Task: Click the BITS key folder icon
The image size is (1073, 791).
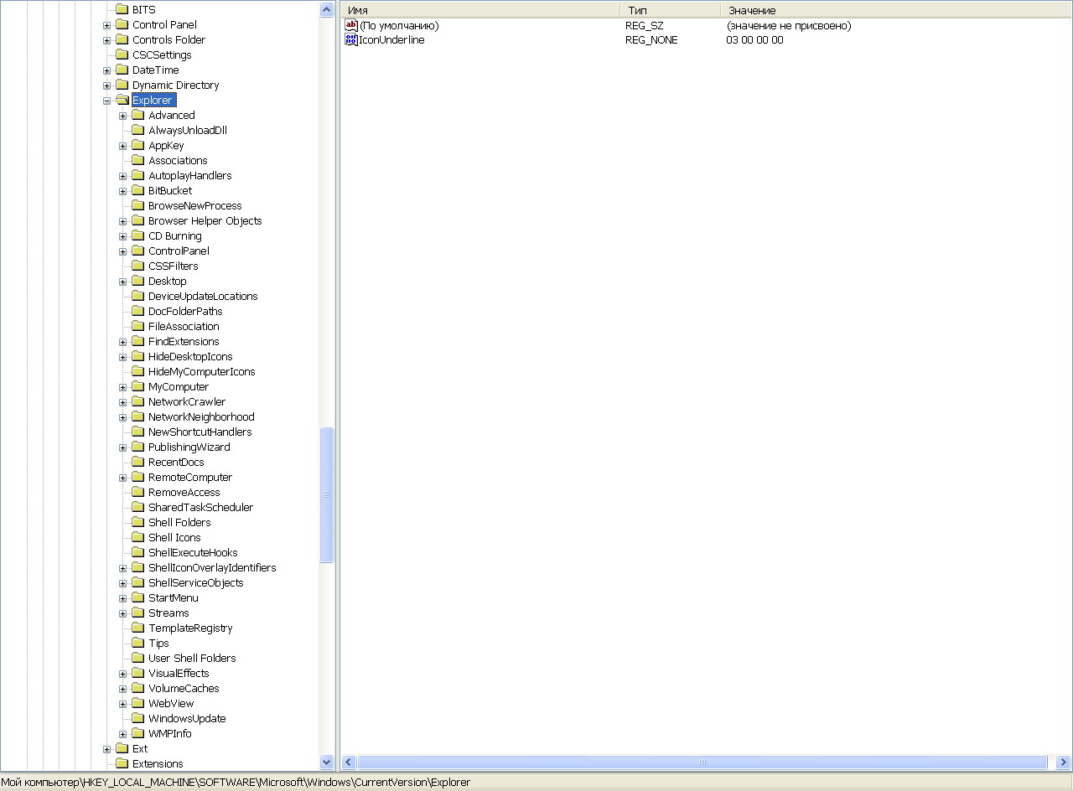Action: (122, 10)
